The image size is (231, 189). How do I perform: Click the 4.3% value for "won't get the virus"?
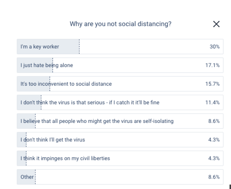tap(214, 140)
